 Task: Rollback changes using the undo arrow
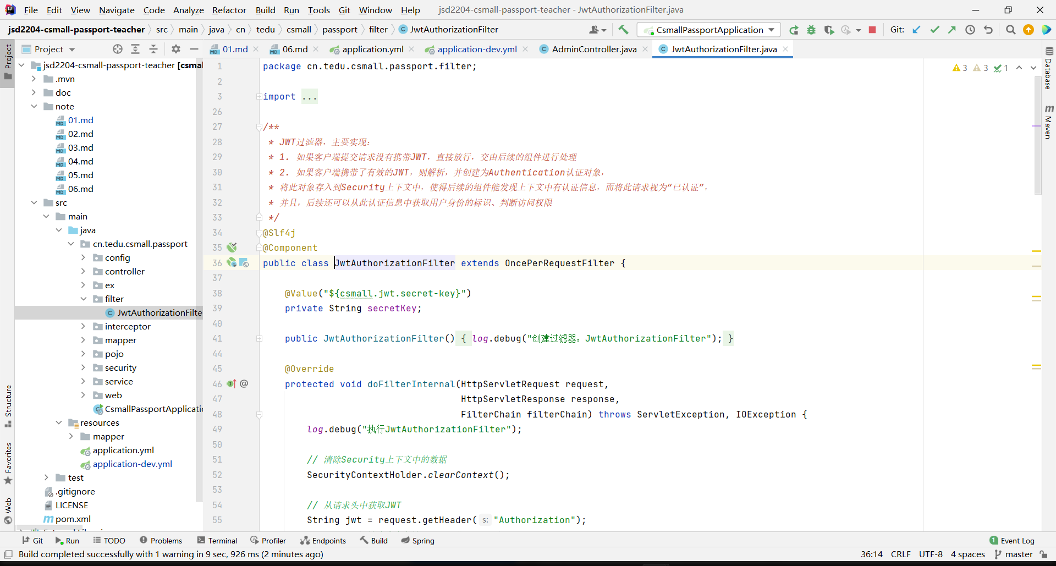click(x=988, y=30)
